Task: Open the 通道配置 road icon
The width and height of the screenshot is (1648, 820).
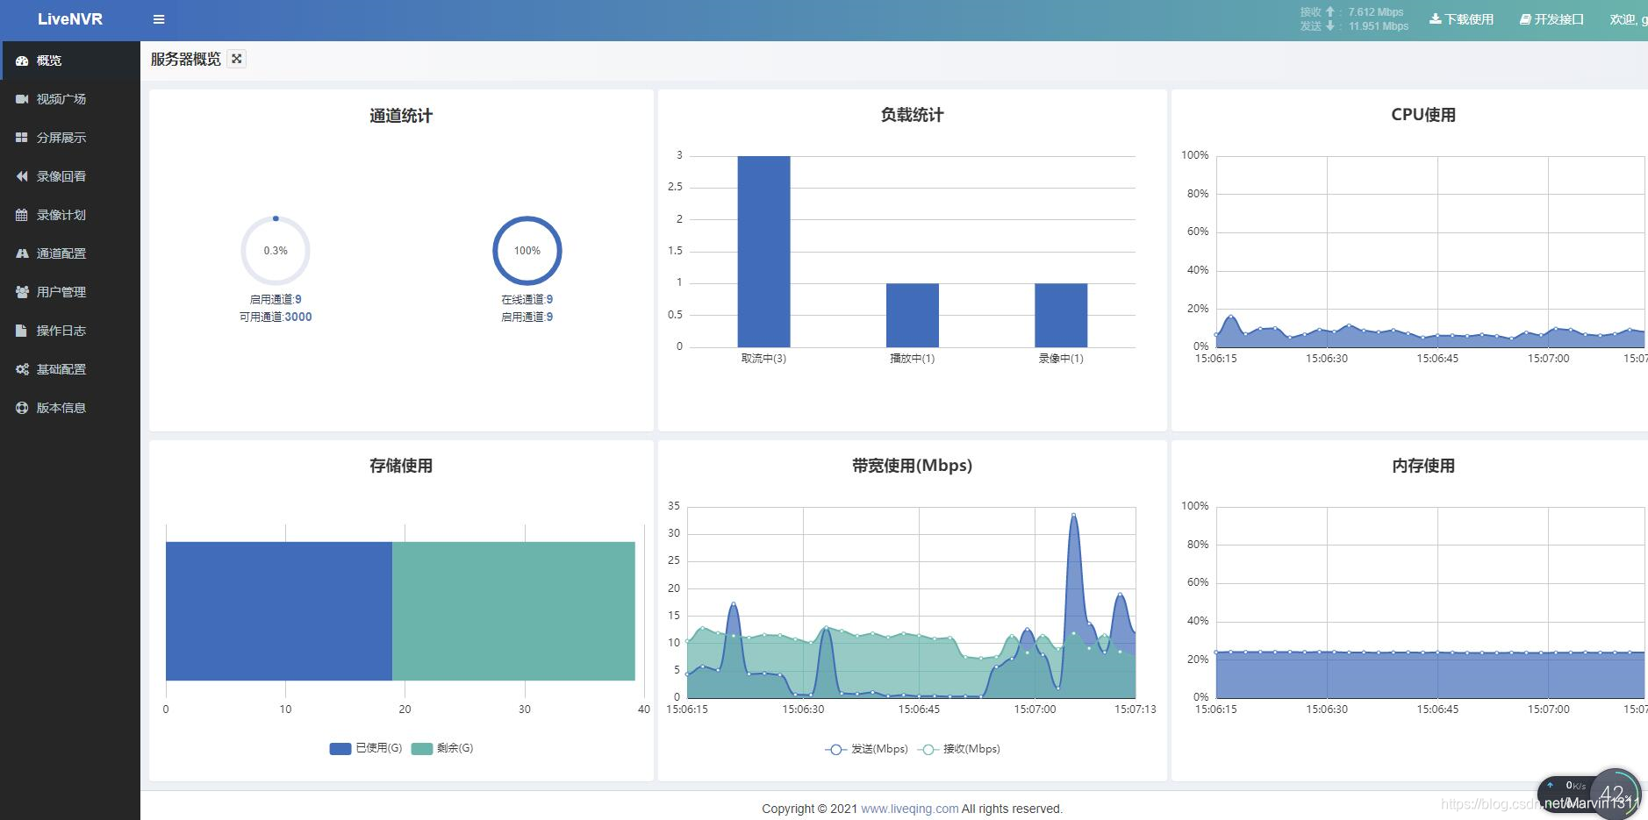Action: click(x=22, y=253)
